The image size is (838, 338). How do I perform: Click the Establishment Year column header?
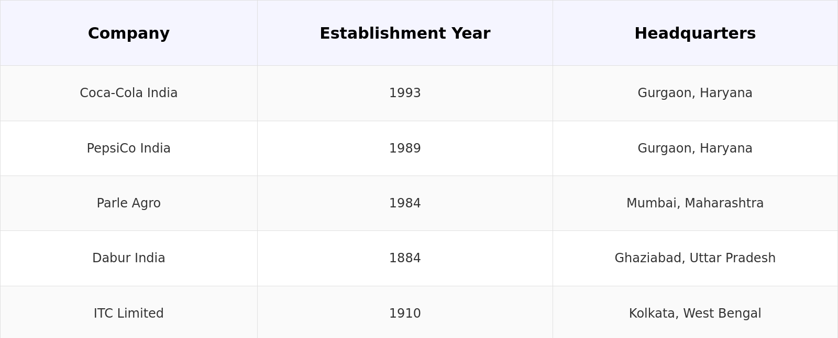click(x=405, y=33)
